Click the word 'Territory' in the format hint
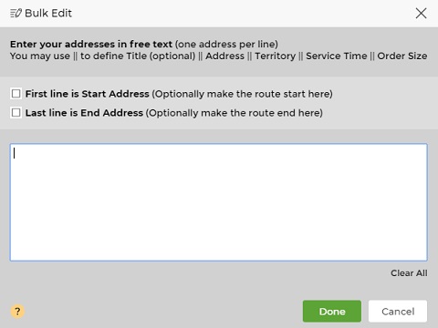Viewport: 438px width, 328px height. pyautogui.click(x=276, y=56)
